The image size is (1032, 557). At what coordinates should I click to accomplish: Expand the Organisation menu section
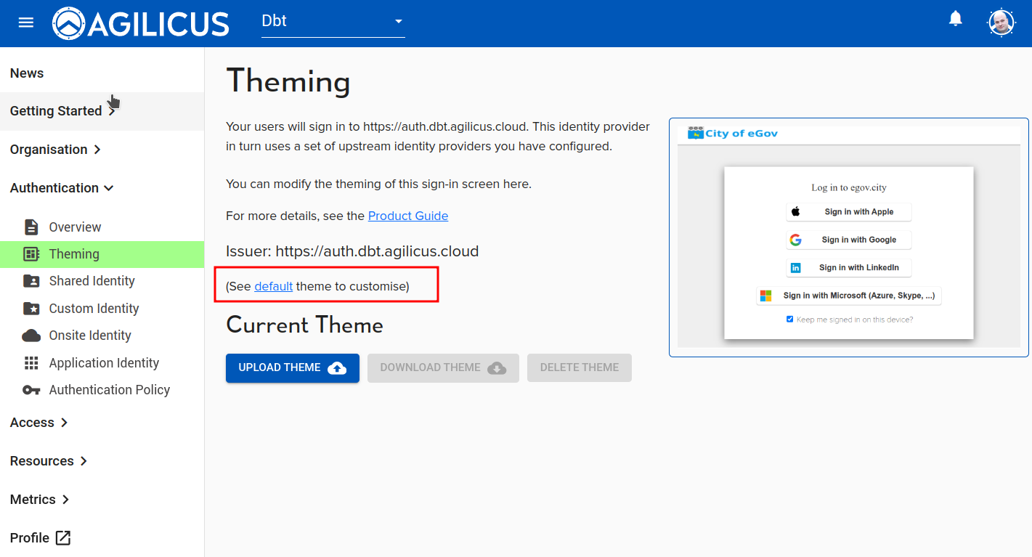pyautogui.click(x=55, y=150)
